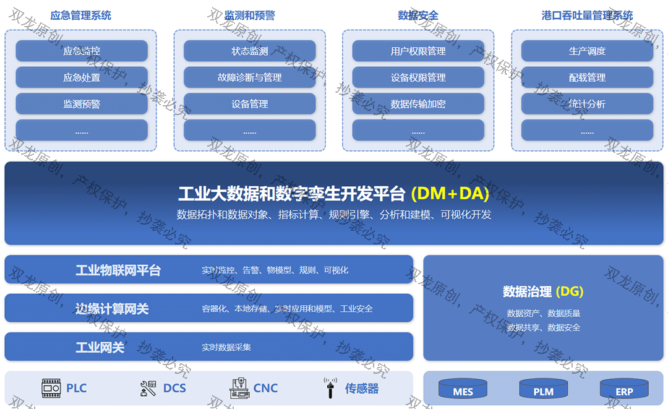
Task: Click the subtitle beginning 数据拓扑和数据对象
Action: pos(334,215)
